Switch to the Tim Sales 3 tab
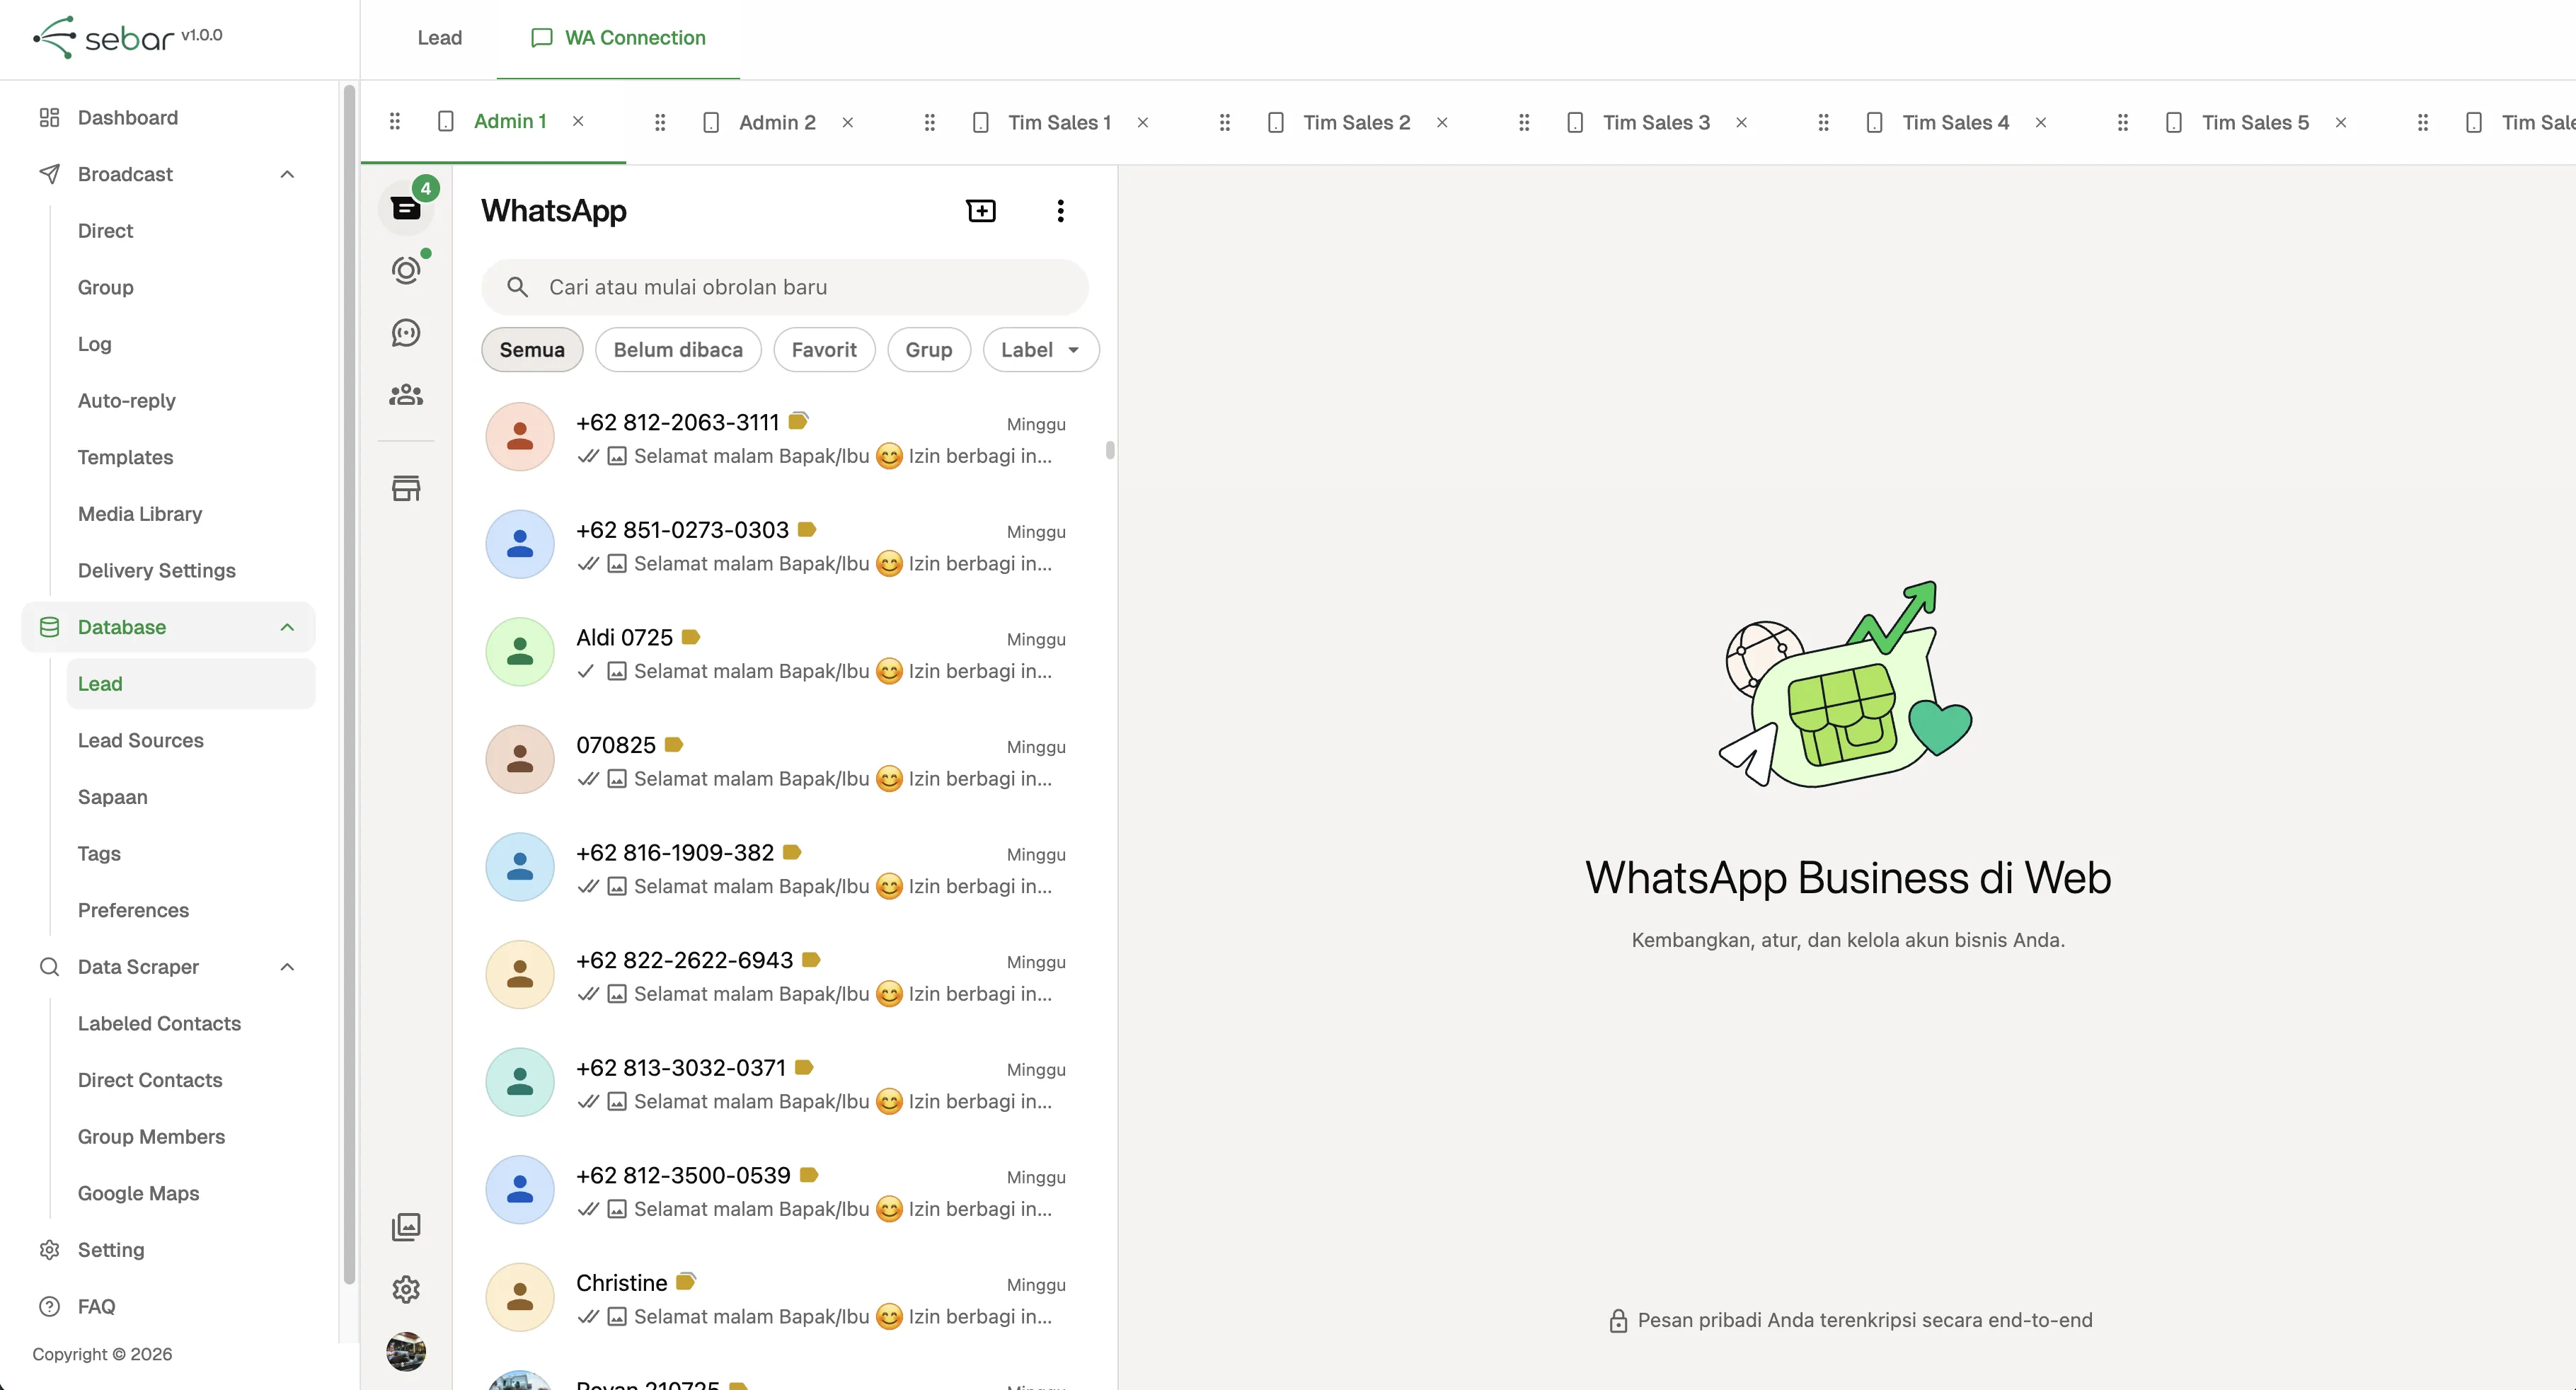Screen dimensions: 2576x1390 [1656, 122]
